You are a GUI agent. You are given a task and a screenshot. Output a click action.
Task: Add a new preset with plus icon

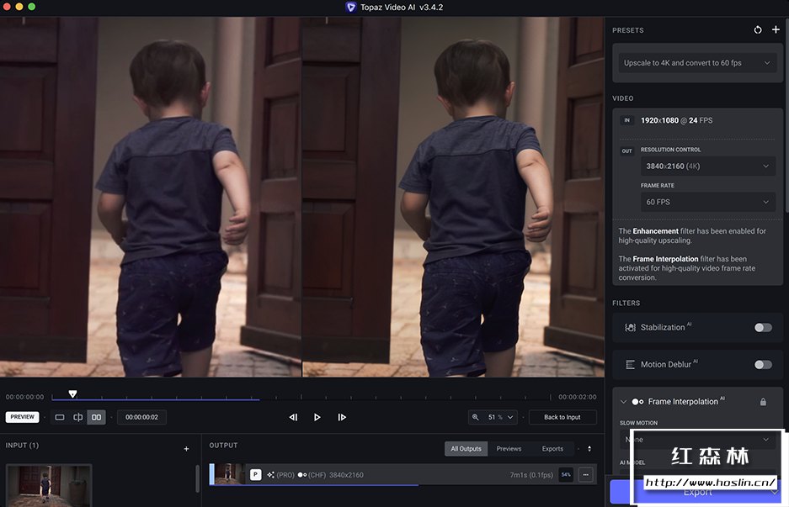tap(776, 30)
